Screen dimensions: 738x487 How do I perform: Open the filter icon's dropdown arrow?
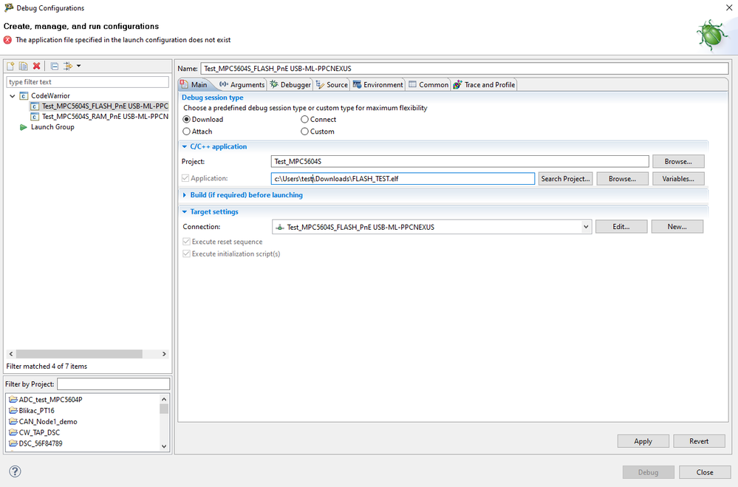click(78, 66)
